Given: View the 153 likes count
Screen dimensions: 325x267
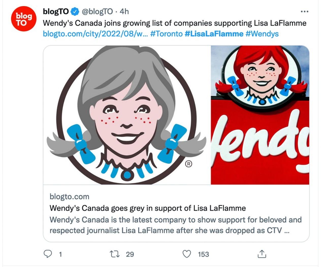Looking at the screenshot, I should tap(203, 254).
